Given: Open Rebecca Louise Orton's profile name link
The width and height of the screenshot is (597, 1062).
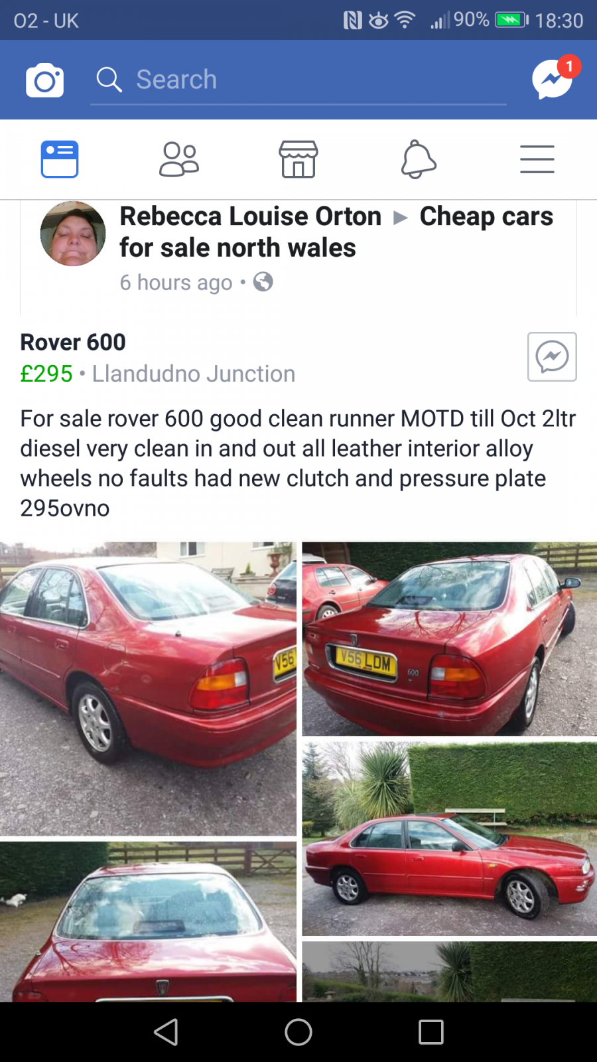Looking at the screenshot, I should tap(251, 216).
